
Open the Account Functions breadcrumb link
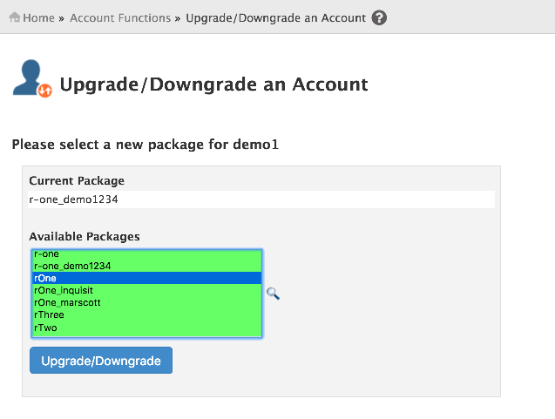click(x=120, y=17)
